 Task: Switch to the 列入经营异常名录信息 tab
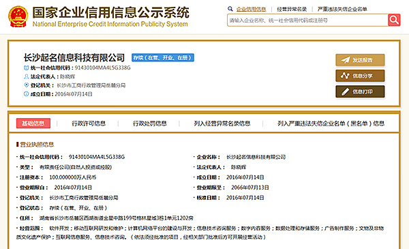click(222, 123)
